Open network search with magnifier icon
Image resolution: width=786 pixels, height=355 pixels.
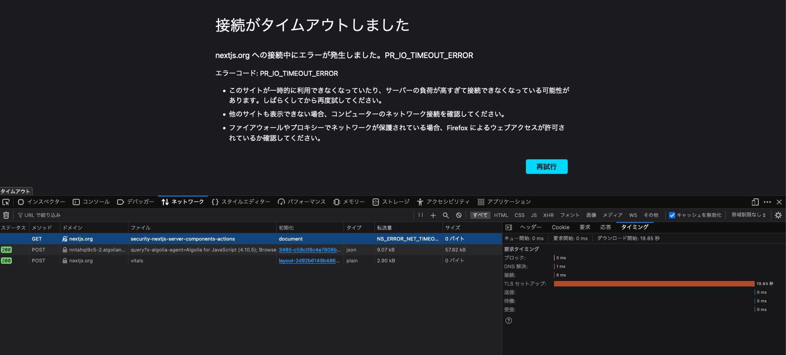(x=446, y=215)
